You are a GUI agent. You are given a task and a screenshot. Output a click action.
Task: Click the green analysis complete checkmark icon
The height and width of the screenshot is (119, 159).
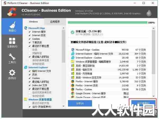(72, 32)
